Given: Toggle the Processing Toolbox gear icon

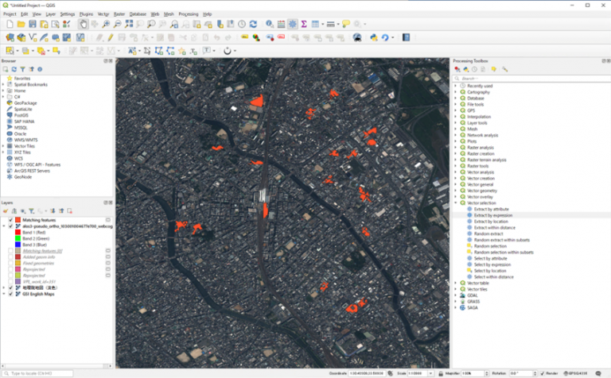Looking at the screenshot, I should pos(292,24).
